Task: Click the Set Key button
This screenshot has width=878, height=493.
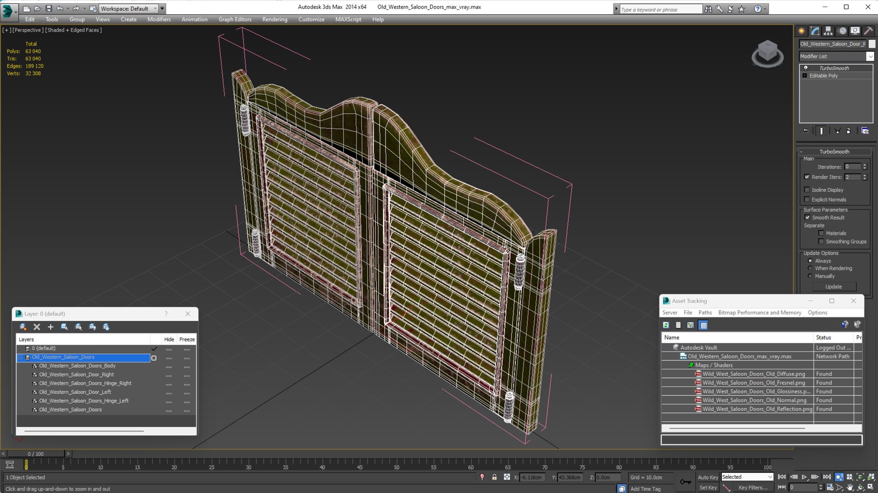Action: coord(707,488)
